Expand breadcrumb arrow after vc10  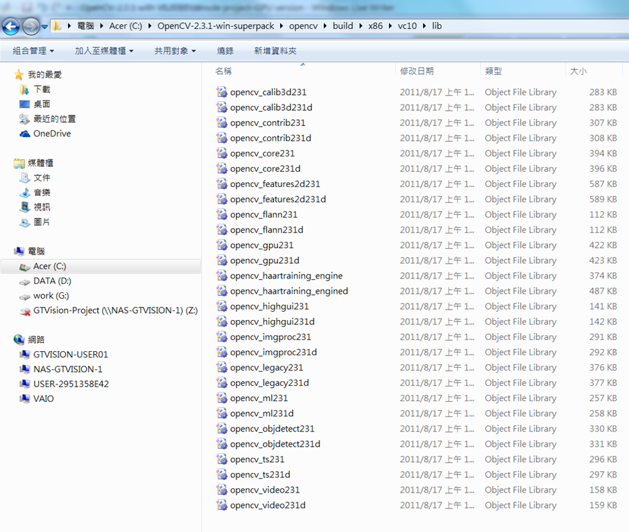pyautogui.click(x=424, y=26)
